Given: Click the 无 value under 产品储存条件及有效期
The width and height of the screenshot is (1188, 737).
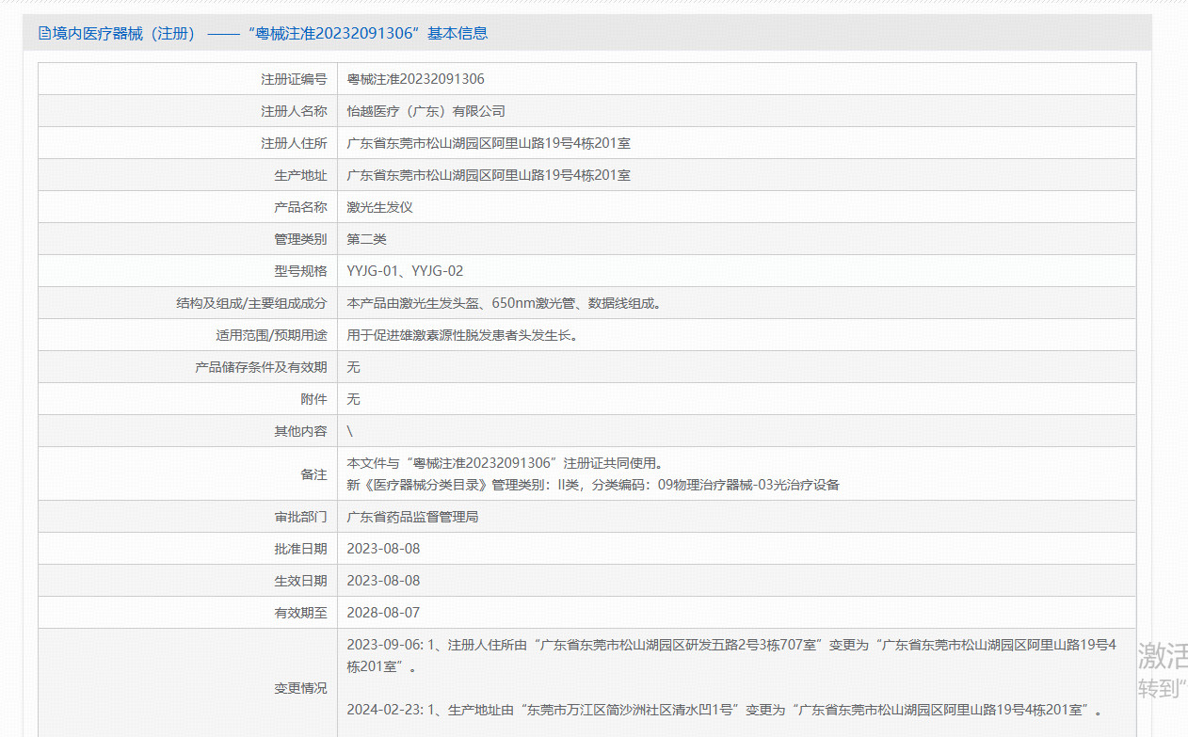Looking at the screenshot, I should click(352, 366).
